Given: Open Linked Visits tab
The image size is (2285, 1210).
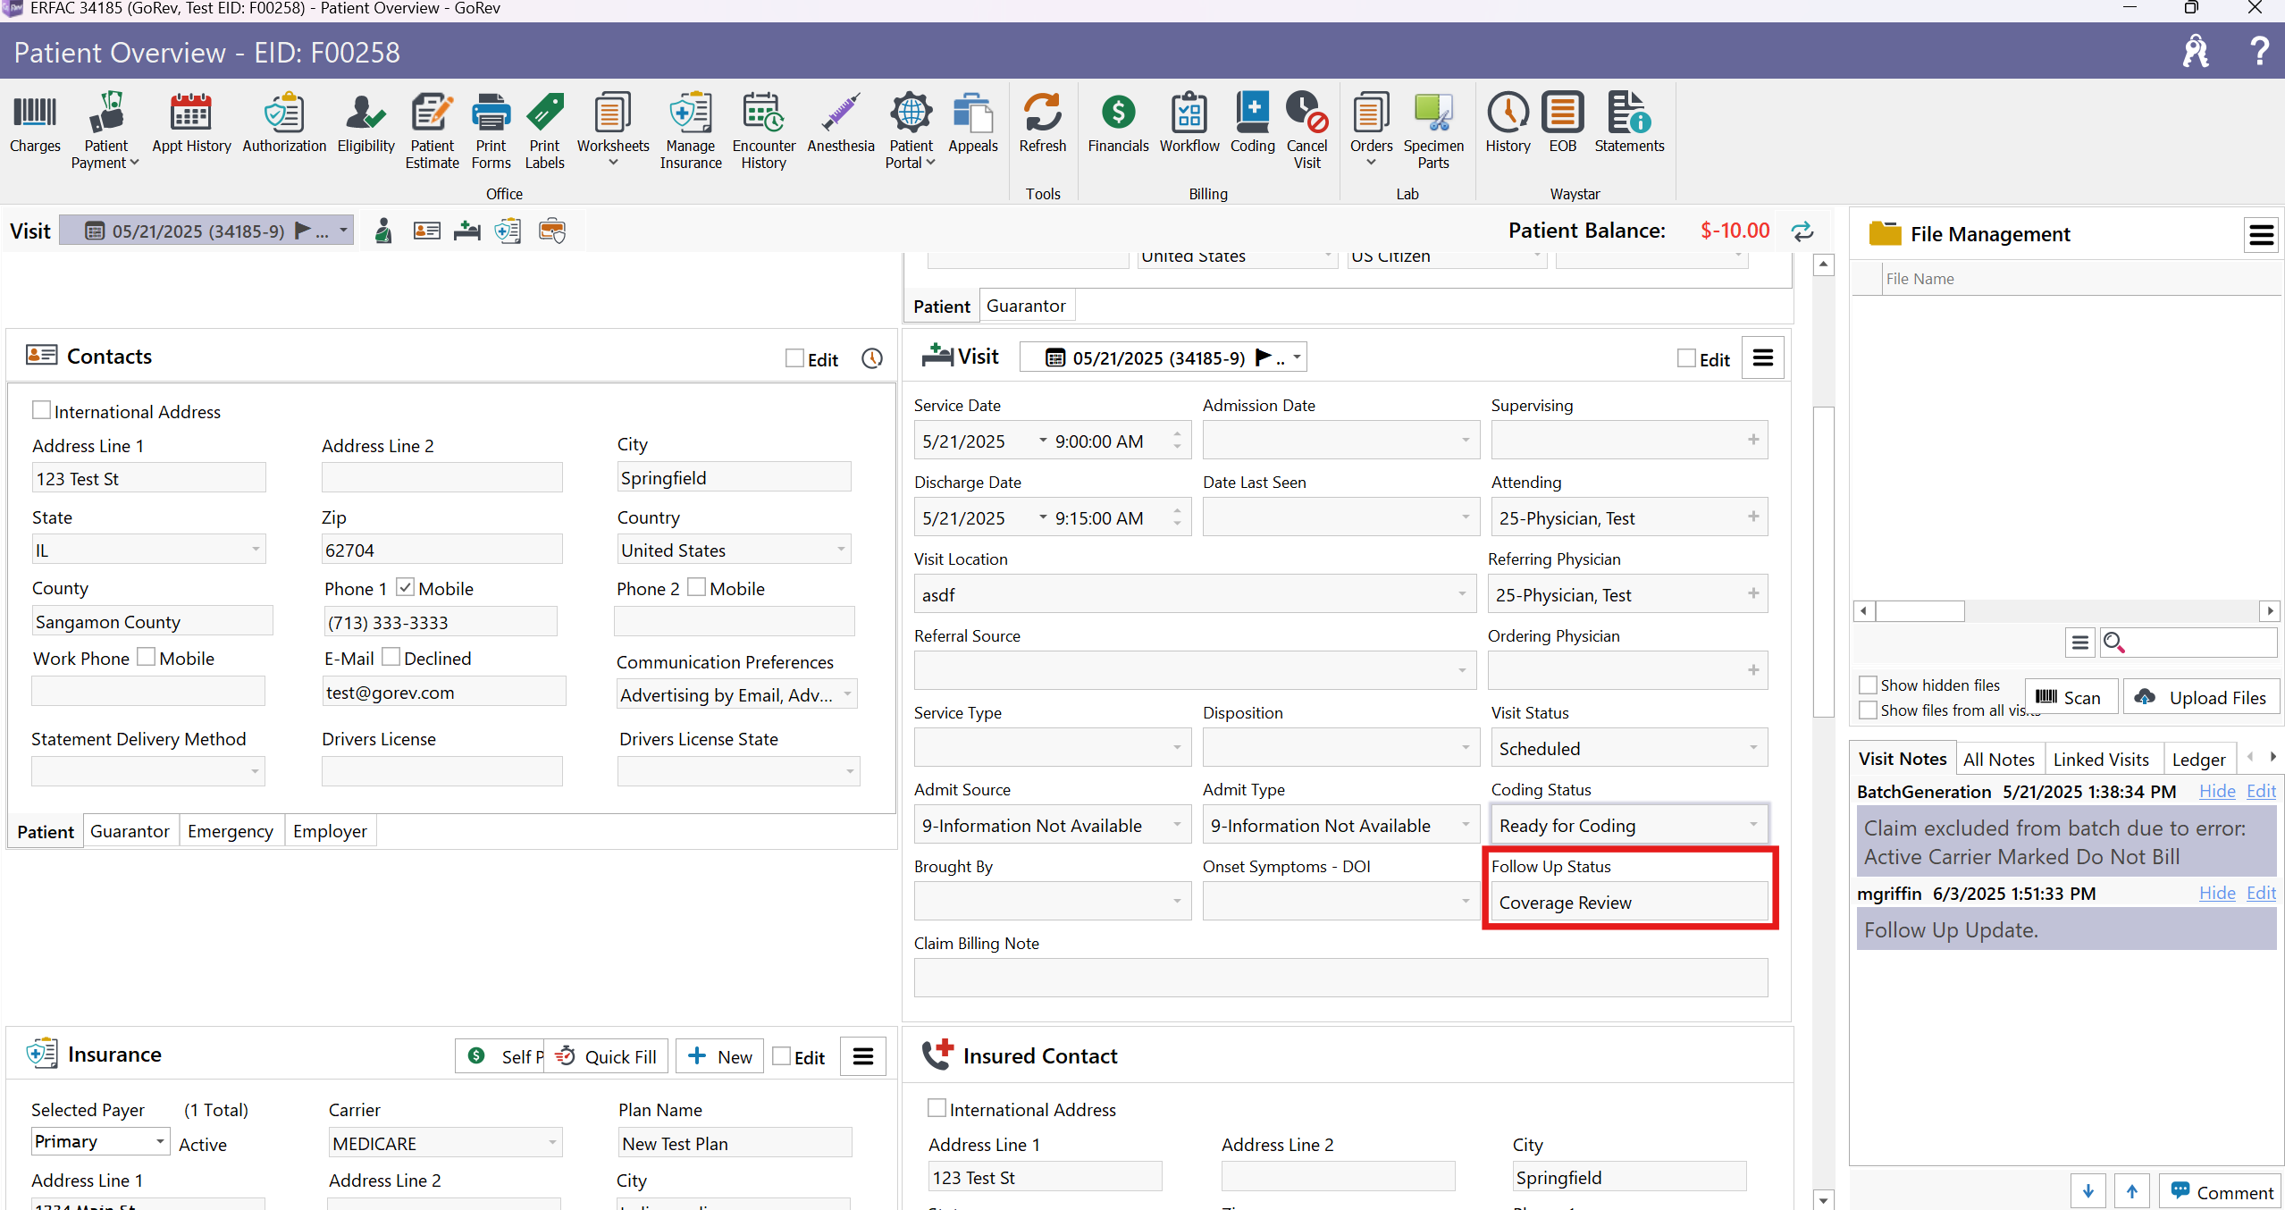Looking at the screenshot, I should 2100,759.
